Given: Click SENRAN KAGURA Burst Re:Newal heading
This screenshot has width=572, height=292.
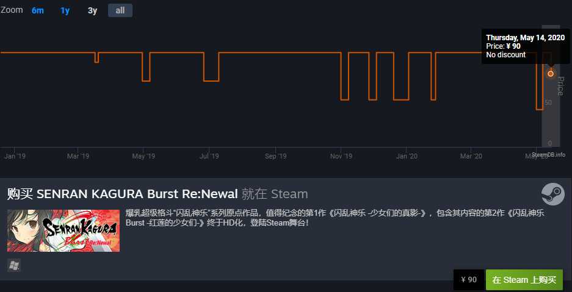Looking at the screenshot, I should coord(137,194).
